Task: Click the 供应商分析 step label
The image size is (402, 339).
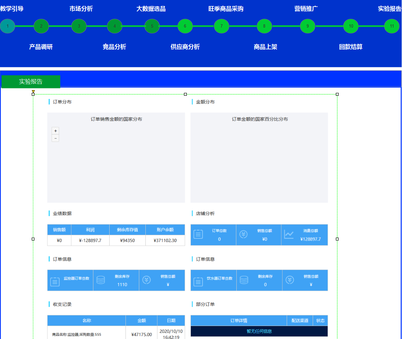Action: pyautogui.click(x=185, y=47)
